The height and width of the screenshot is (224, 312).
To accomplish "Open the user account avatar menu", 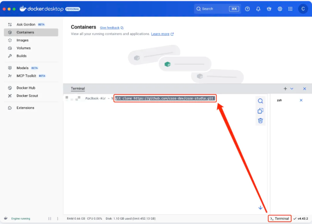I will (x=303, y=9).
